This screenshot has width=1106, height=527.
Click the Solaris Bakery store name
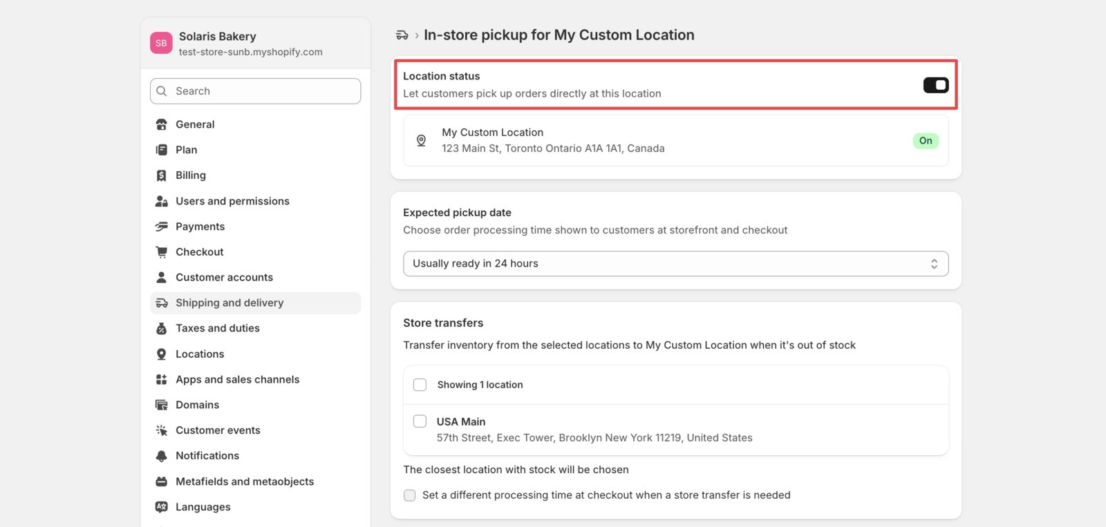(x=217, y=37)
